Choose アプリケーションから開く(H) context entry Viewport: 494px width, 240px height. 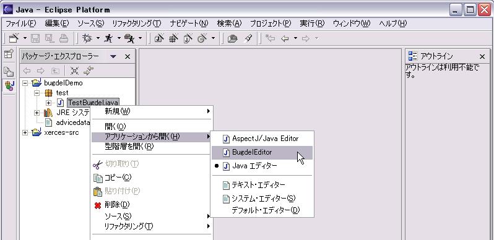152,137
